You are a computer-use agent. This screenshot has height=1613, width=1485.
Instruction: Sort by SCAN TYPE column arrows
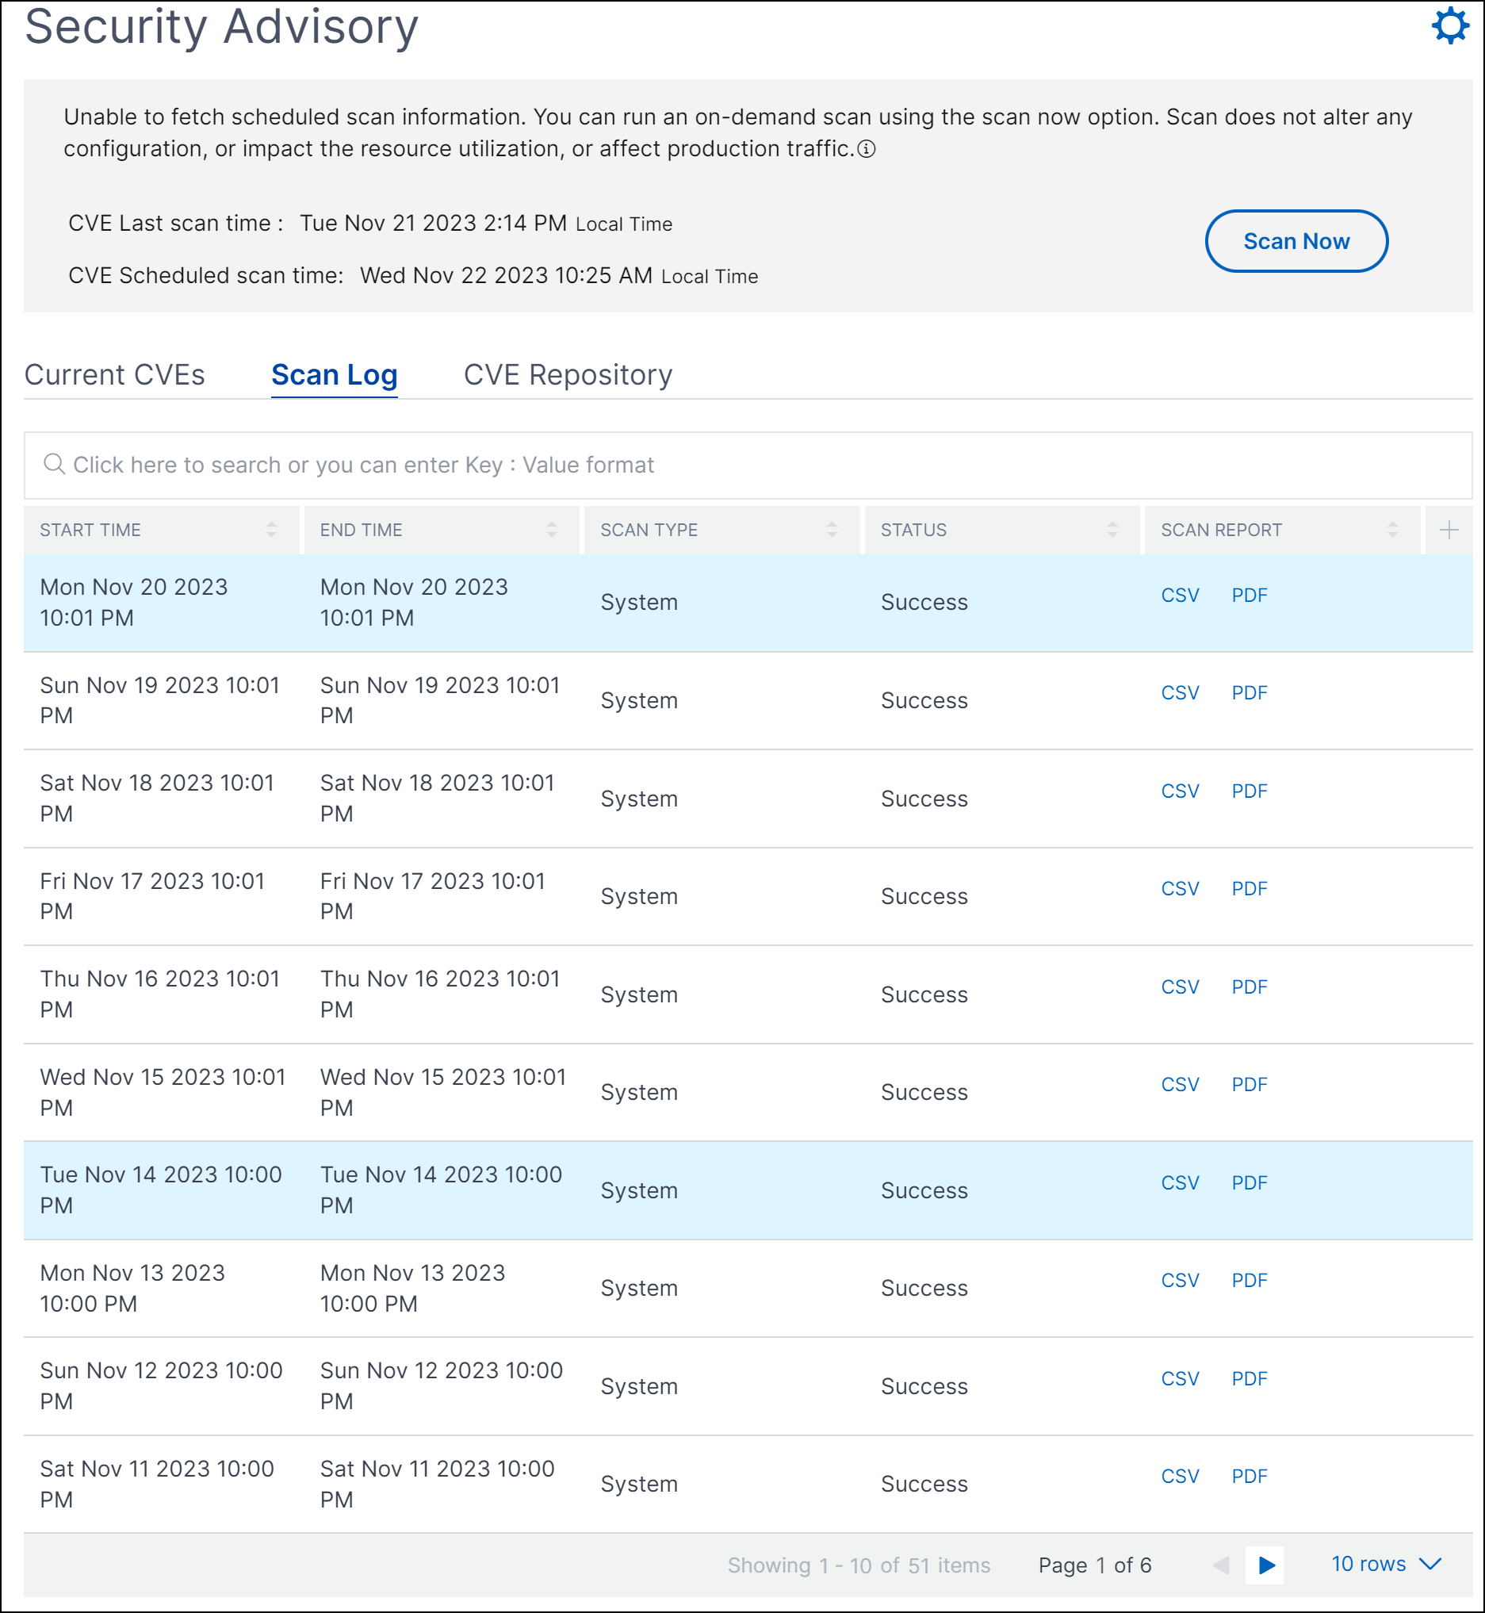pyautogui.click(x=832, y=530)
